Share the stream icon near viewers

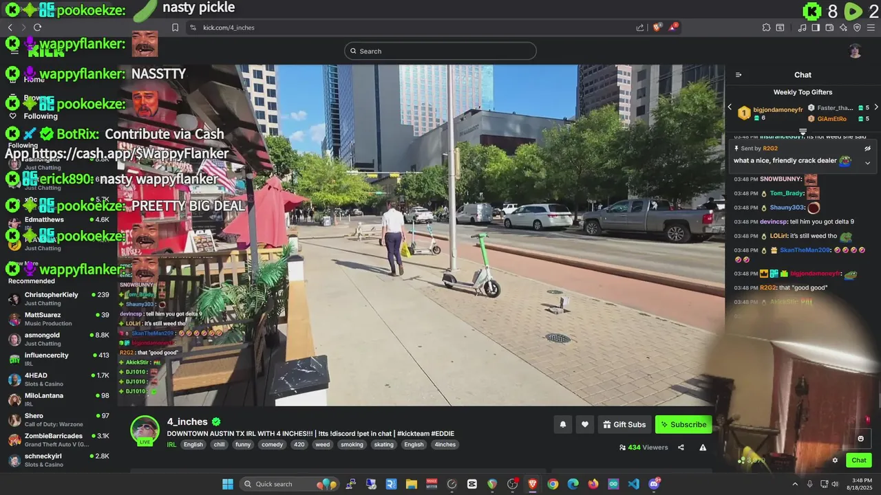681,448
